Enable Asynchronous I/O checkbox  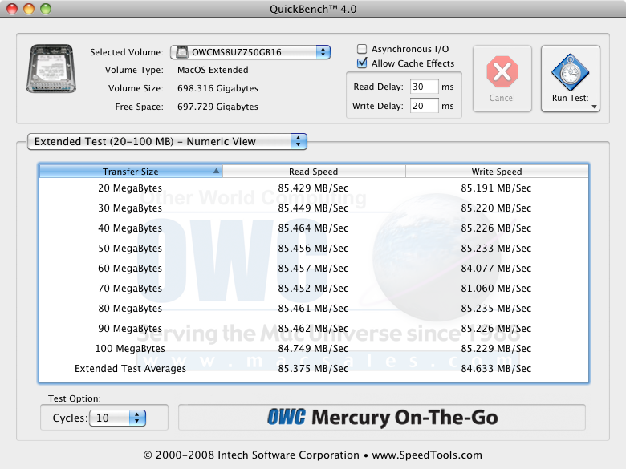(362, 49)
